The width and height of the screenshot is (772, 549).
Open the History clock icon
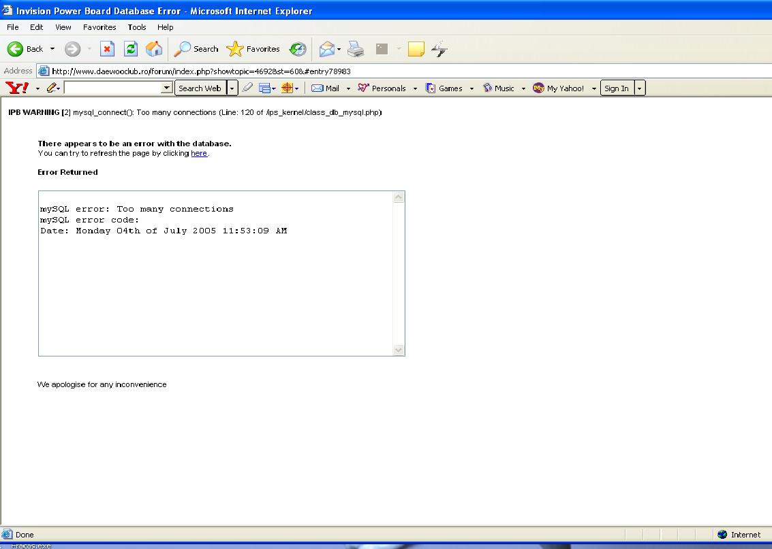click(297, 49)
